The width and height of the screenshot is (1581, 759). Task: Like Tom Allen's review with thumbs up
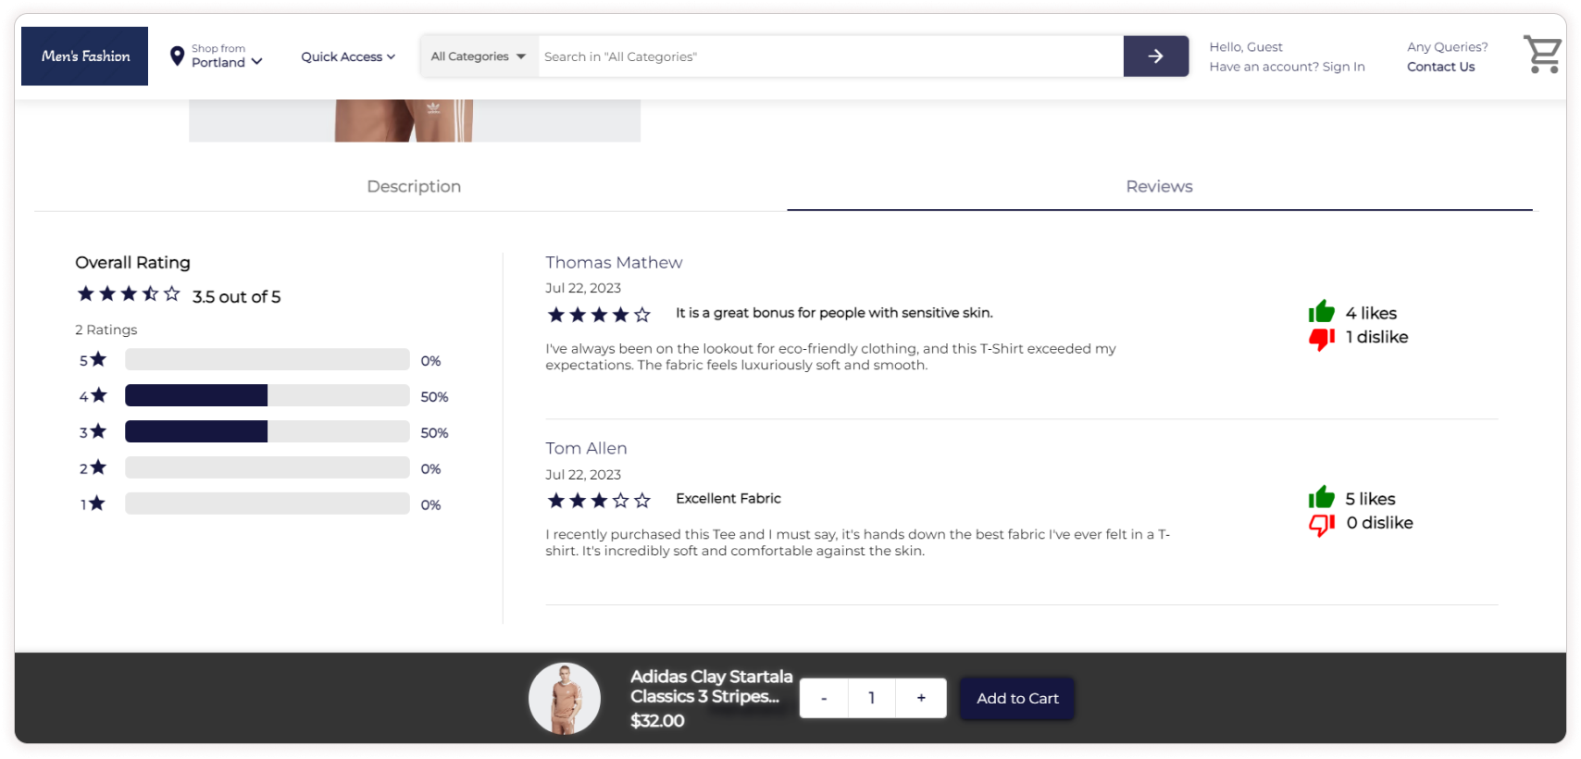coord(1321,498)
